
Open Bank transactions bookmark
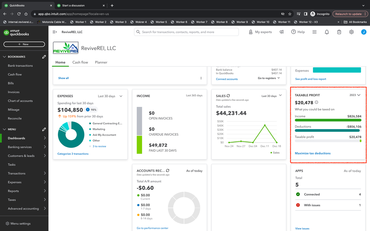20,66
